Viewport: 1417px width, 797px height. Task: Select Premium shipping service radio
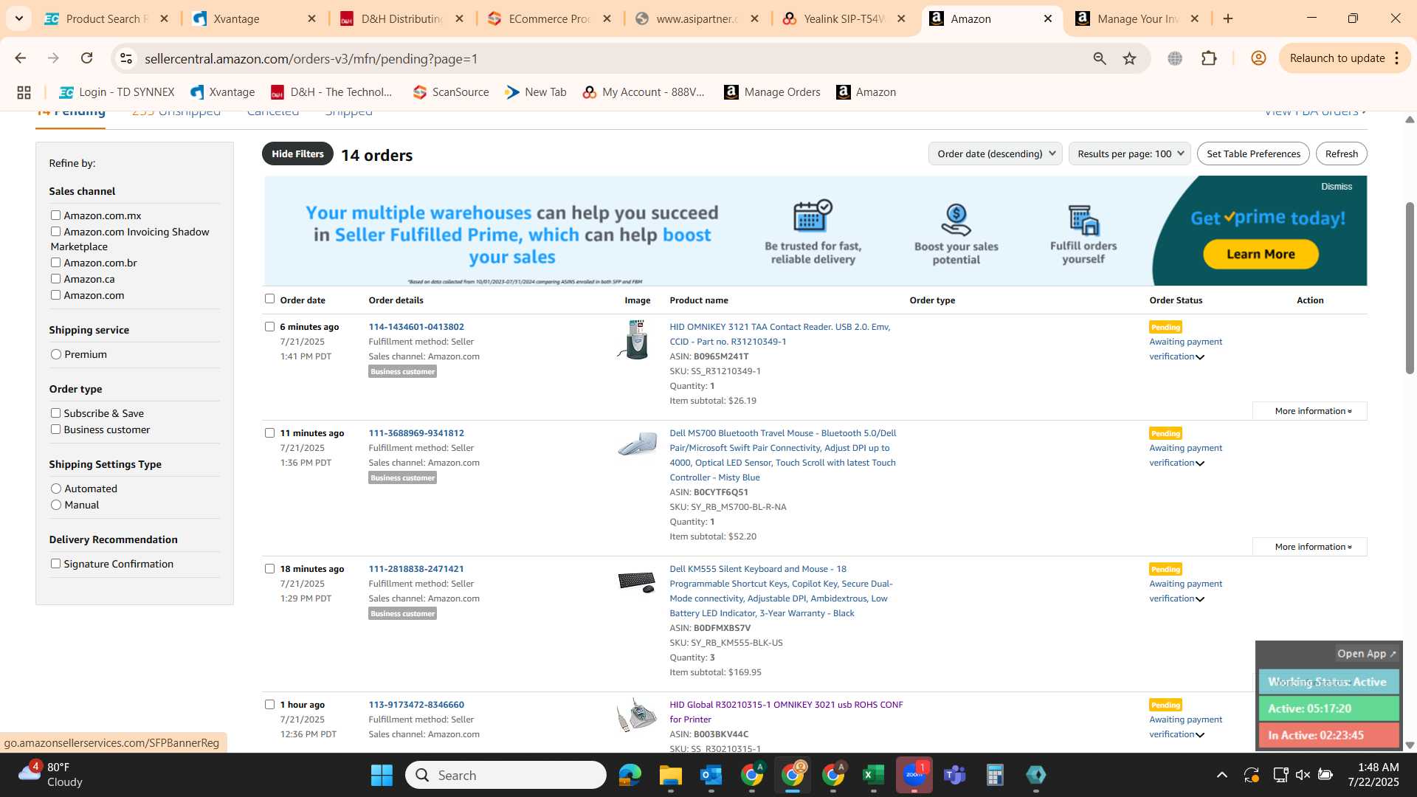pos(56,354)
